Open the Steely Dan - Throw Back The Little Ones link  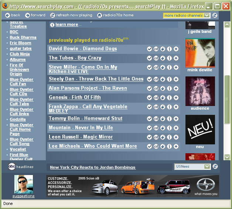(x=96, y=79)
